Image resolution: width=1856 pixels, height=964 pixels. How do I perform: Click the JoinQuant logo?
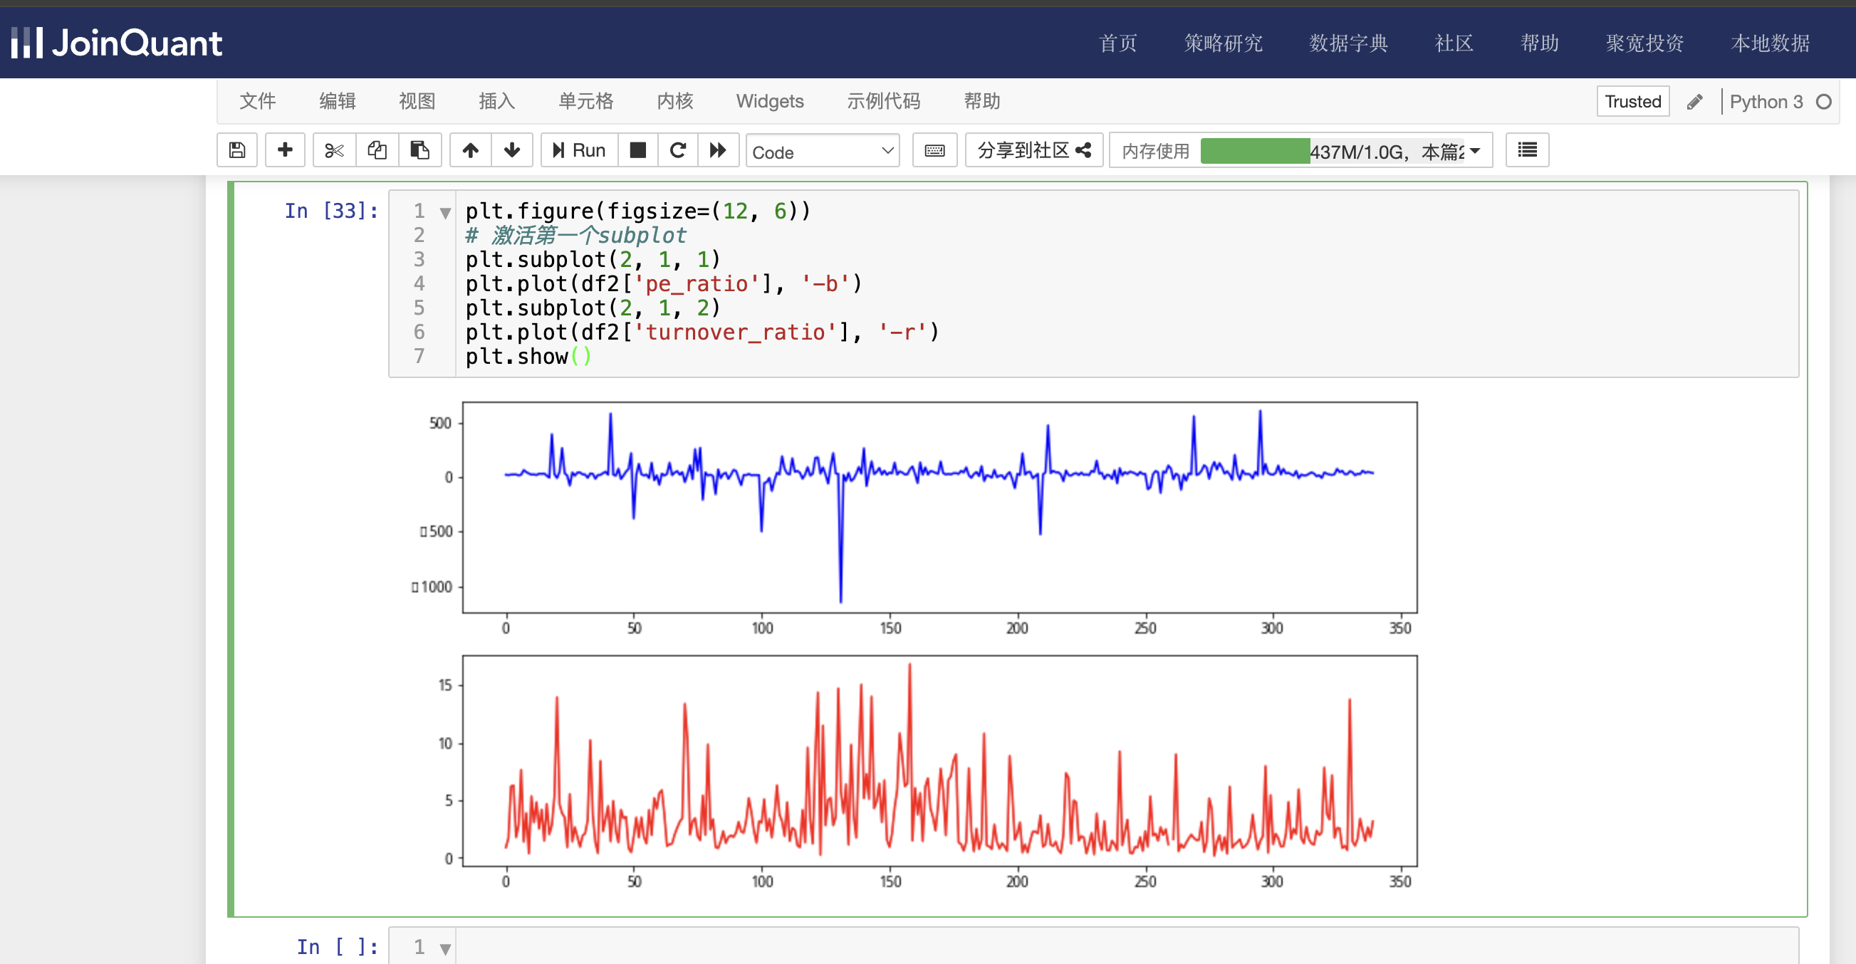117,43
